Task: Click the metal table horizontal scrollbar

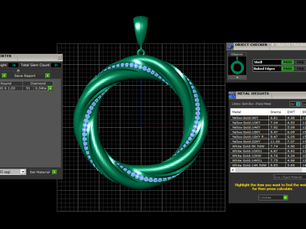Action: coord(268,170)
